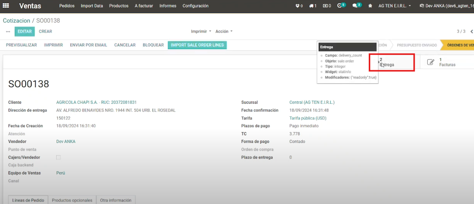The height and width of the screenshot is (204, 474).
Task: Open the AGRICOLA CHAPI S.A. customer link
Action: click(96, 102)
